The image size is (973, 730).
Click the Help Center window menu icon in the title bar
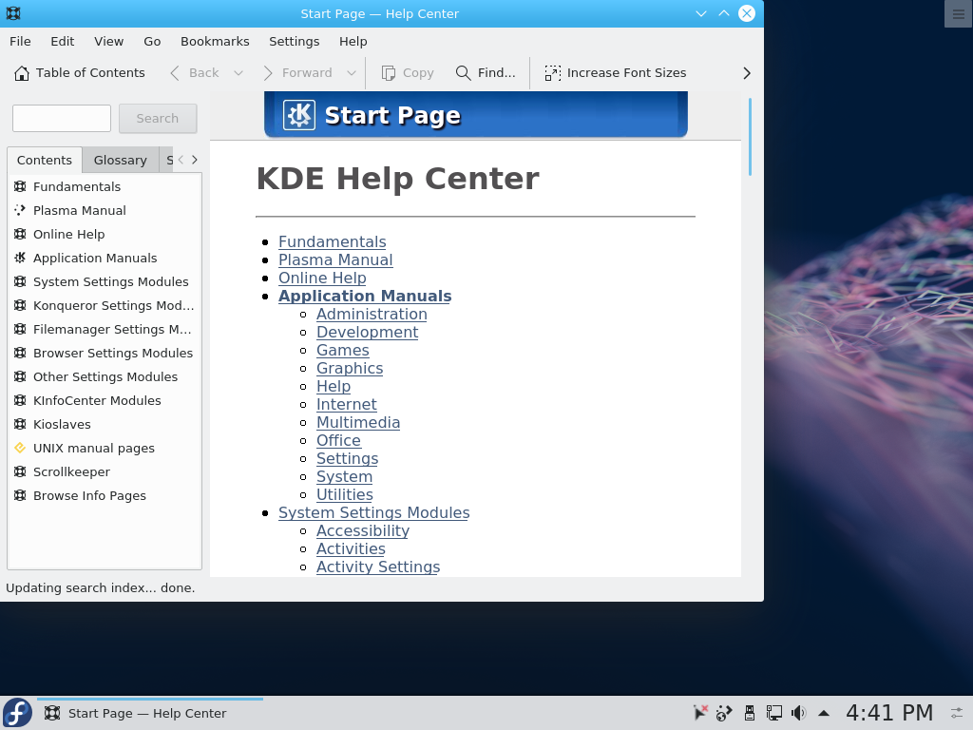pos(13,13)
